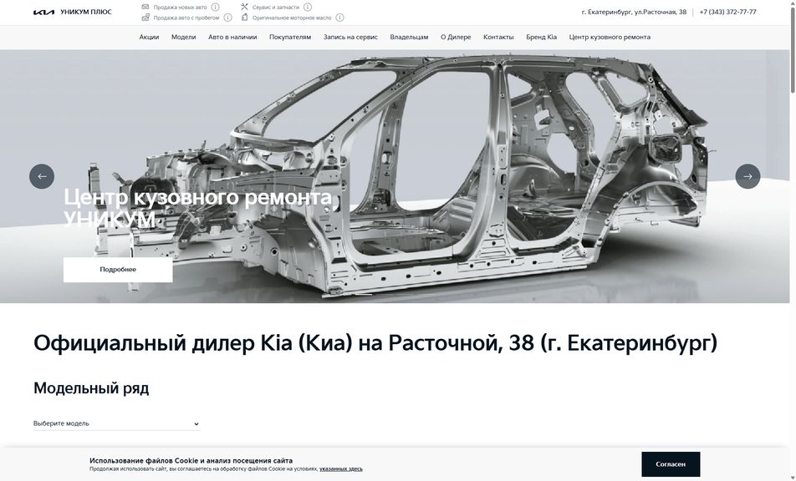Click the Подробнее button on the banner
The image size is (796, 481).
tap(118, 270)
